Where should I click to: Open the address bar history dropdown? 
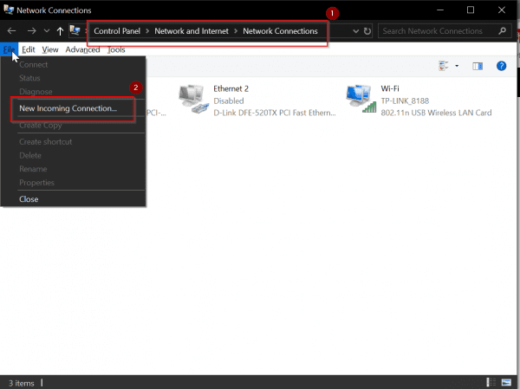[354, 30]
